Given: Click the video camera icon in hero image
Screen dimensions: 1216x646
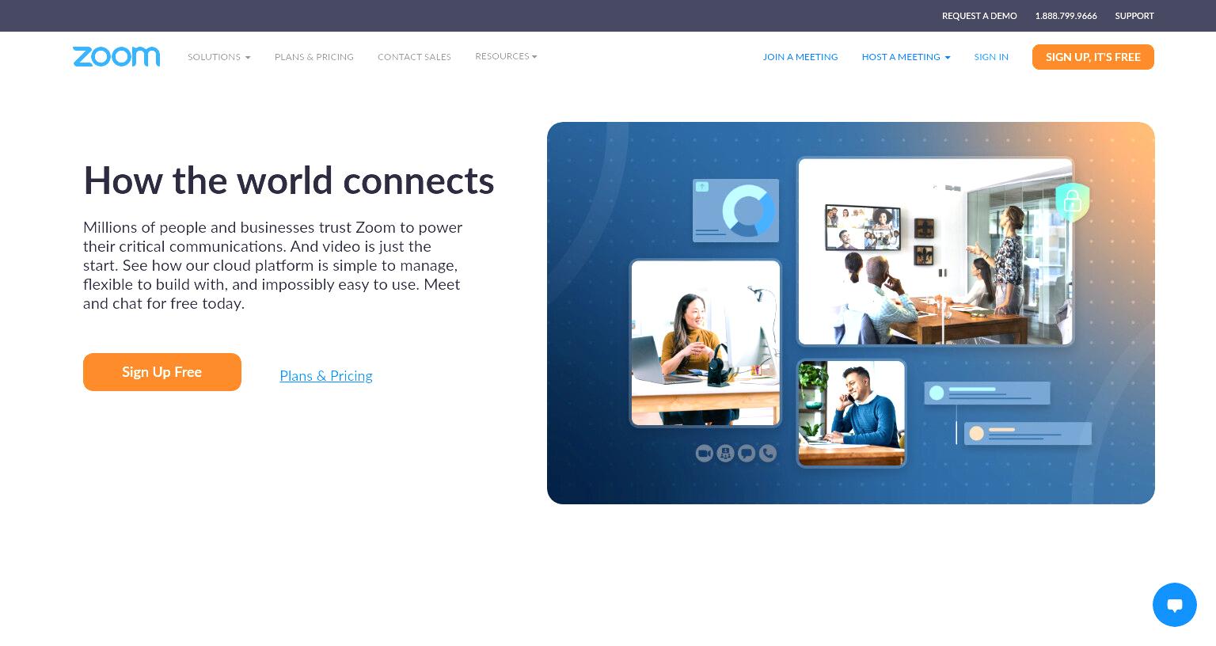Looking at the screenshot, I should [704, 453].
